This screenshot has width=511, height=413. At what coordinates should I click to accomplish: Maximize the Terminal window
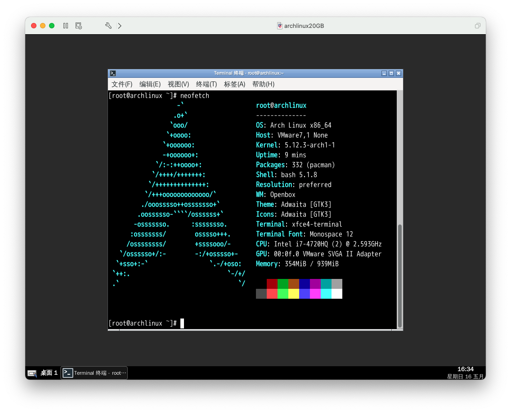[x=391, y=73]
